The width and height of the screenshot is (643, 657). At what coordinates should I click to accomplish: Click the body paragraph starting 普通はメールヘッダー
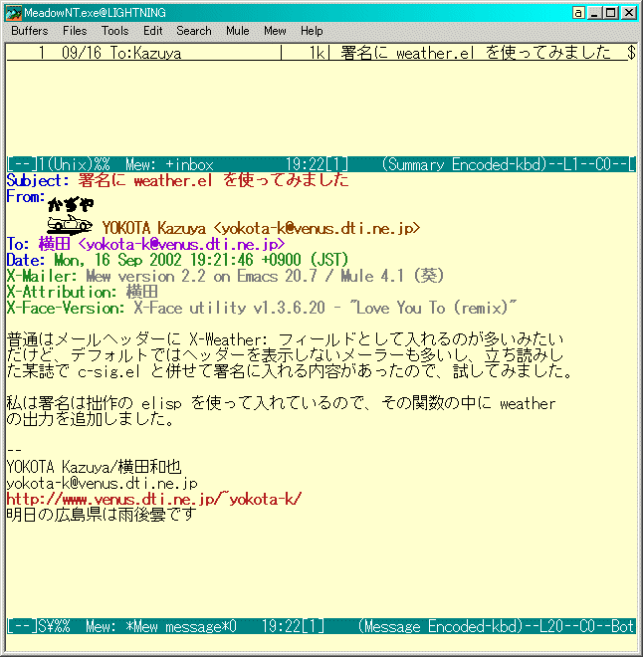pos(289,355)
